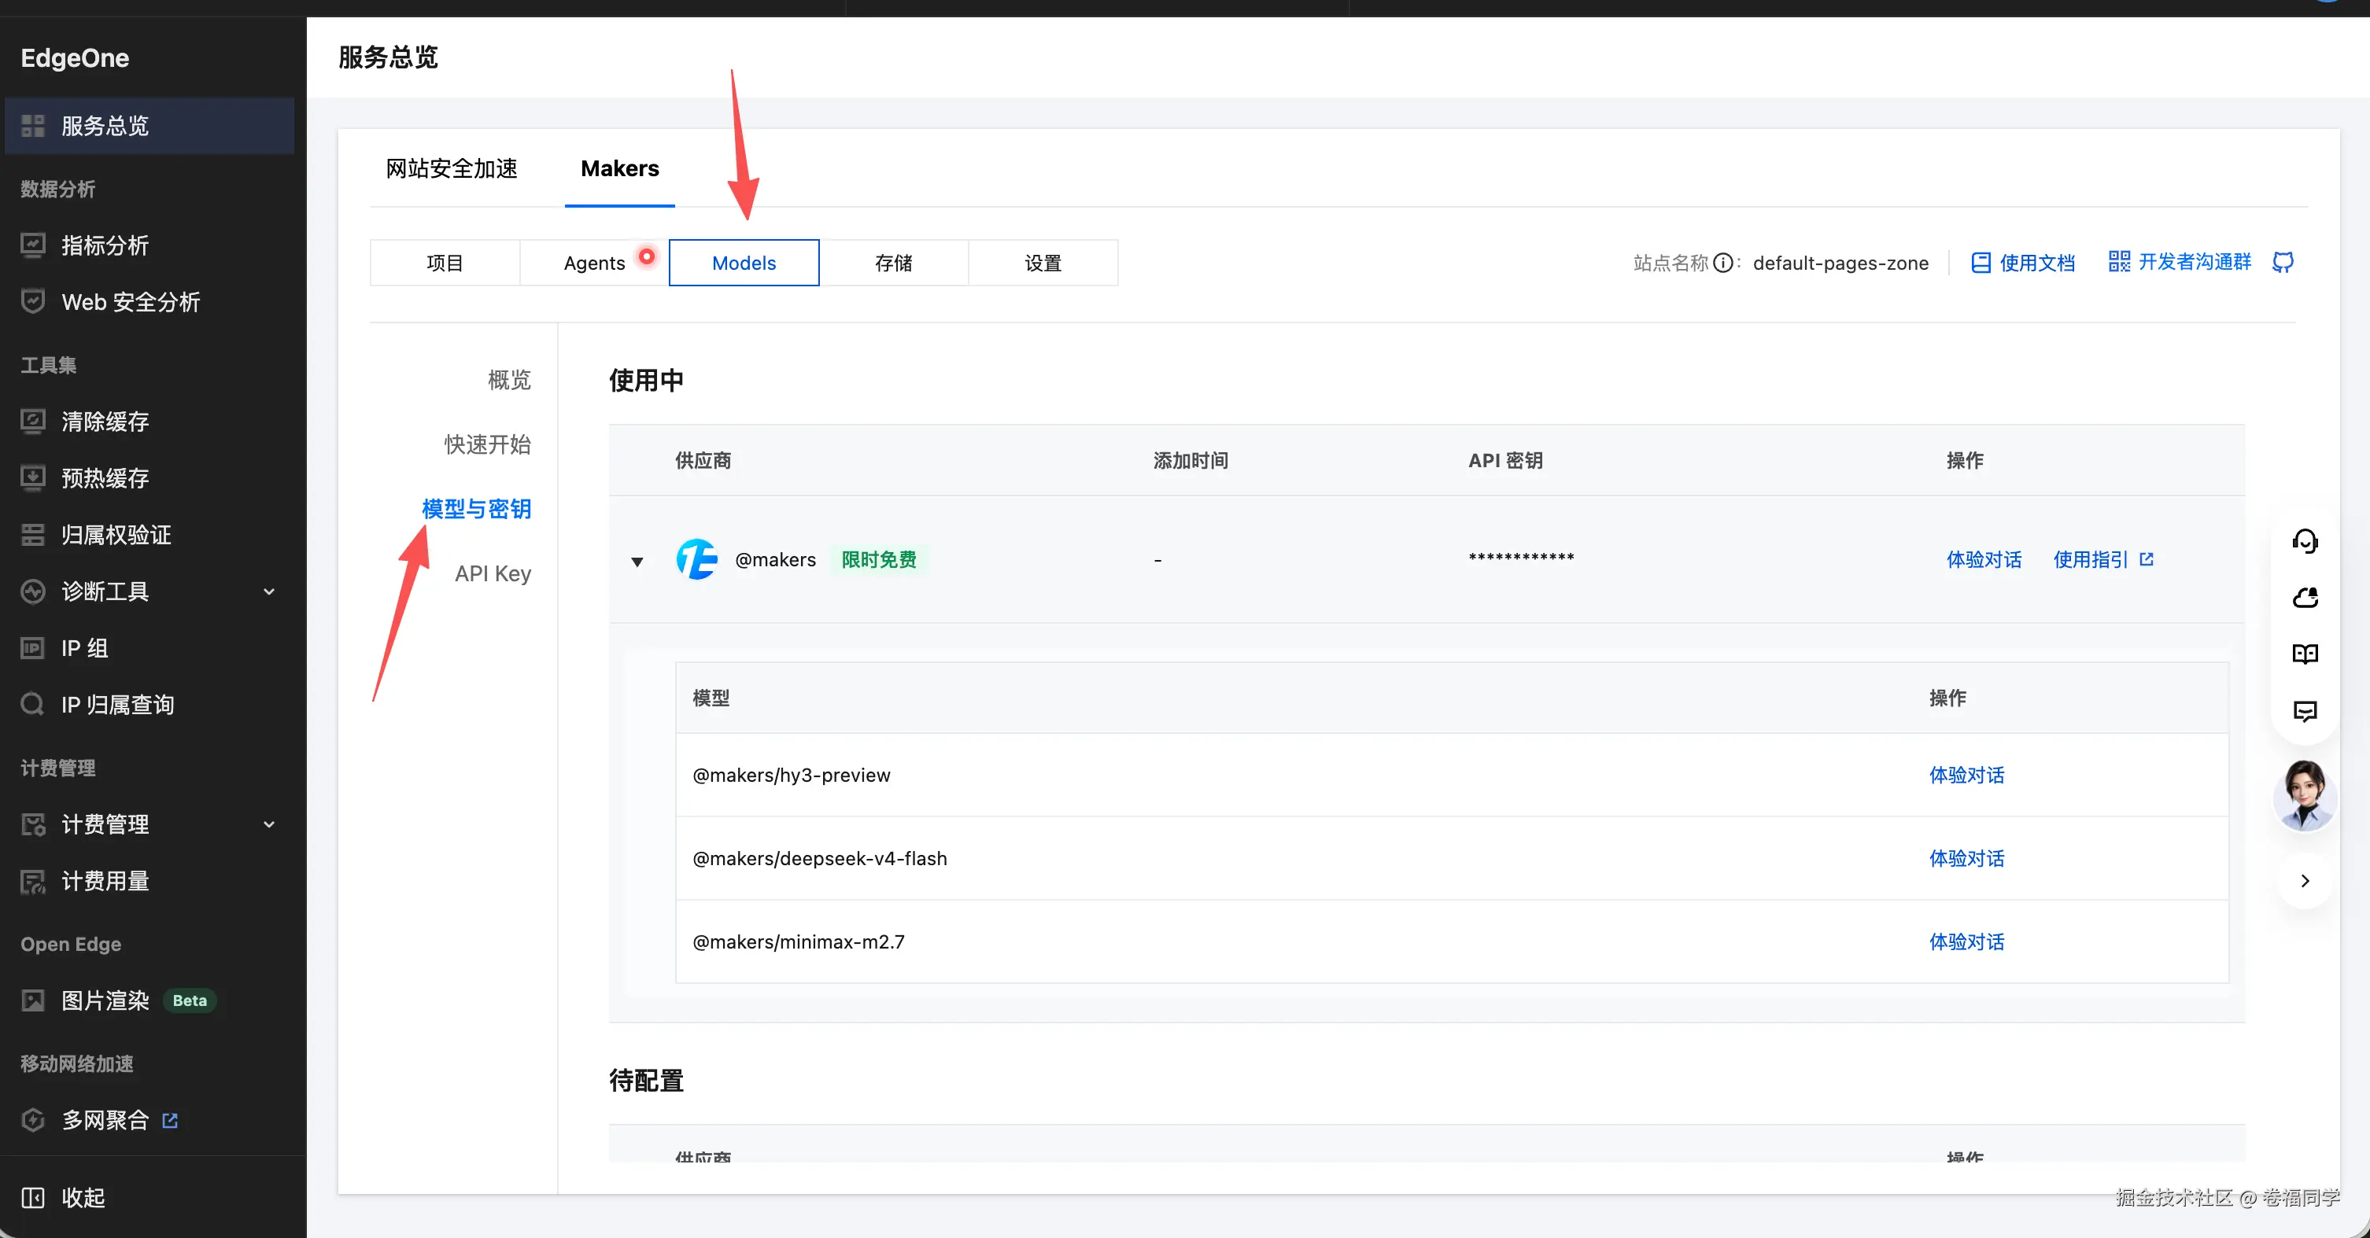Click the info icon beside 站点名称

(1723, 263)
